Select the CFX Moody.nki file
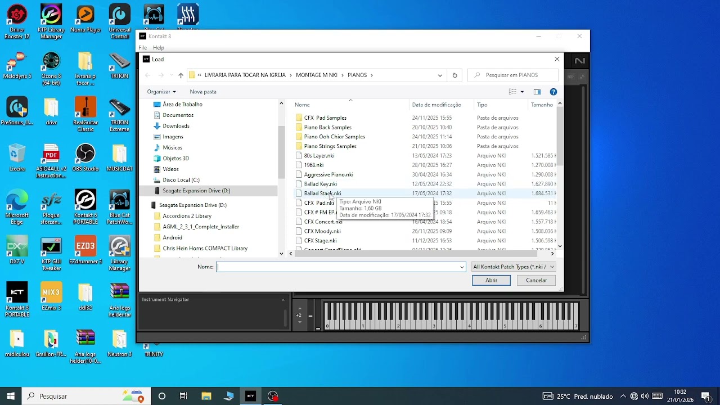 tap(322, 231)
